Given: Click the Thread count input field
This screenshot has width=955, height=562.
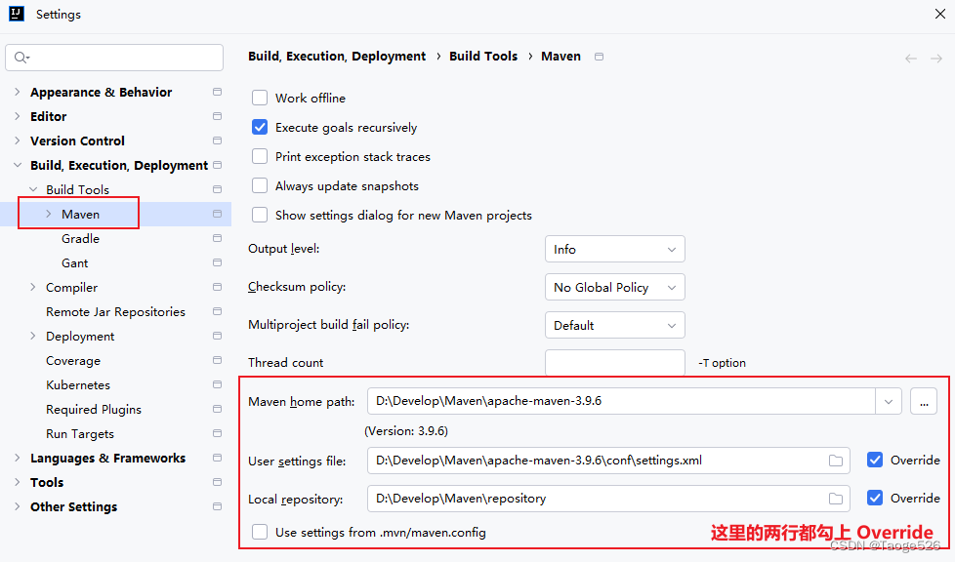Looking at the screenshot, I should coord(614,363).
